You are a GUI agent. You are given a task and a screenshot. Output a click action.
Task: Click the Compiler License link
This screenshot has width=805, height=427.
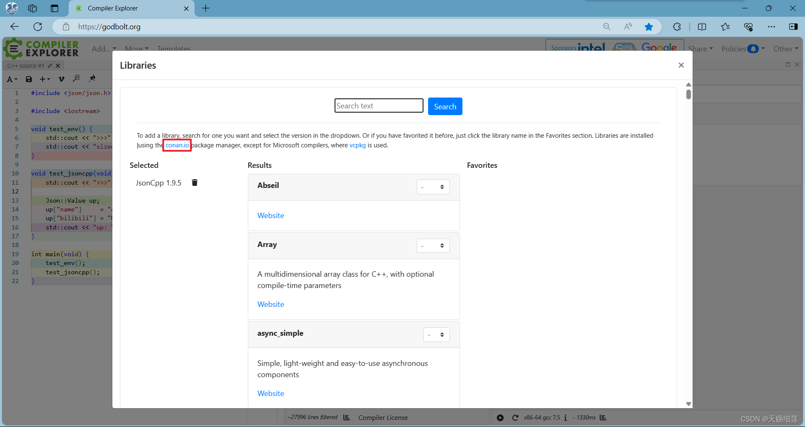[x=383, y=418]
